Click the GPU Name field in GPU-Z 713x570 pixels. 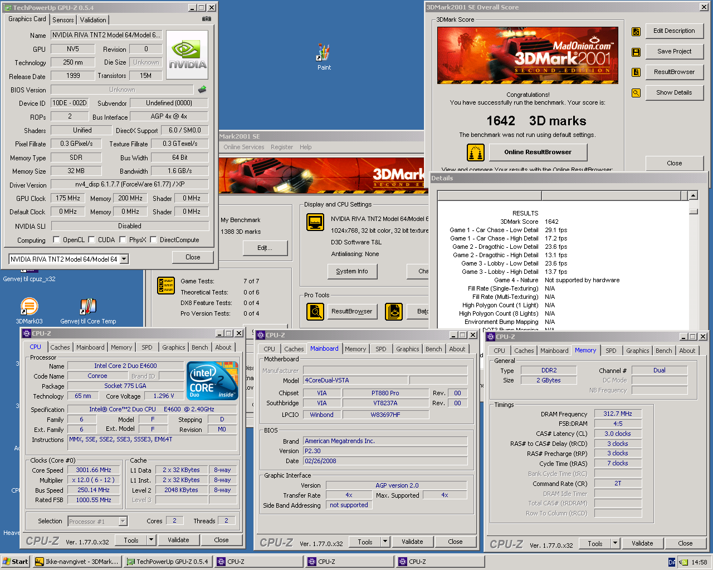[106, 35]
